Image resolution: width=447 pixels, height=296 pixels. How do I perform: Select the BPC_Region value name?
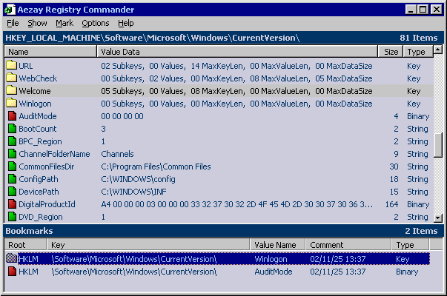(x=40, y=141)
